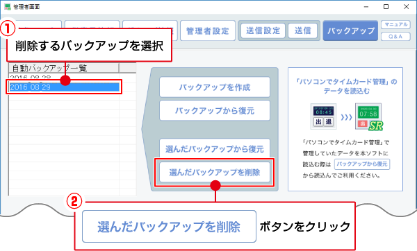Click the old timecard clock icon showing 08:45
417x251 pixels.
point(323,116)
